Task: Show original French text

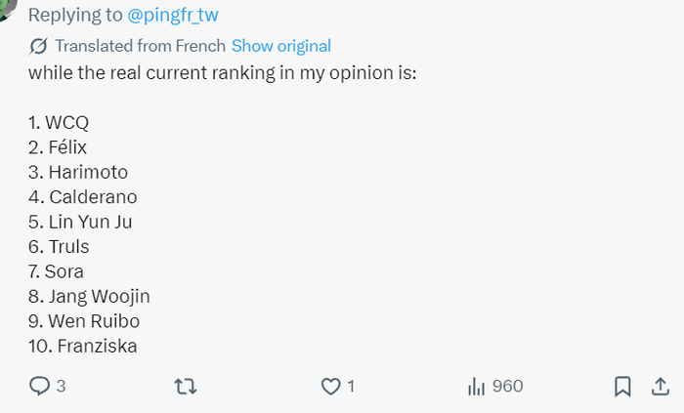Action: [x=281, y=46]
